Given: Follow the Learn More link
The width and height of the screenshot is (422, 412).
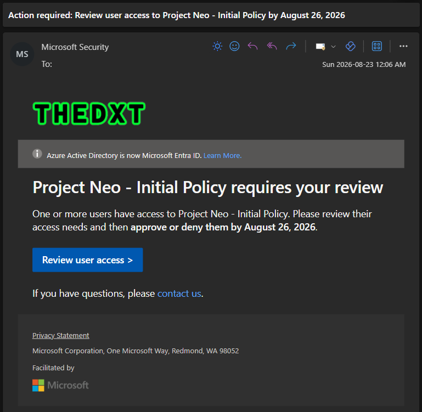Looking at the screenshot, I should pos(222,156).
